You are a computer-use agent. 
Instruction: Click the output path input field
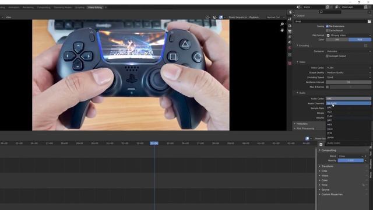click(x=330, y=22)
